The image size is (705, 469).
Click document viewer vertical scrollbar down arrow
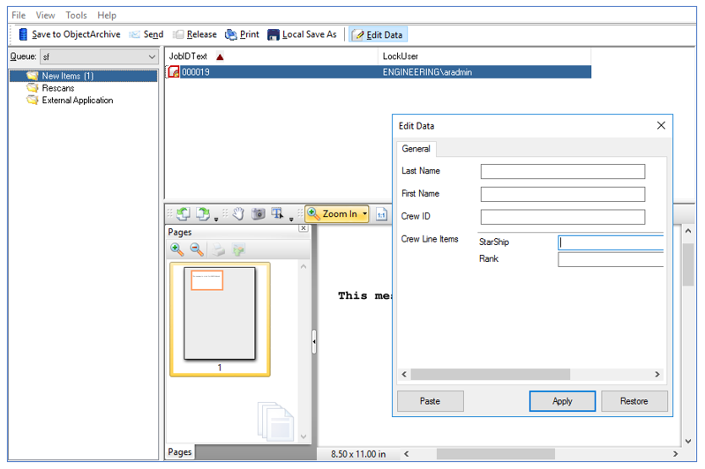click(x=688, y=441)
